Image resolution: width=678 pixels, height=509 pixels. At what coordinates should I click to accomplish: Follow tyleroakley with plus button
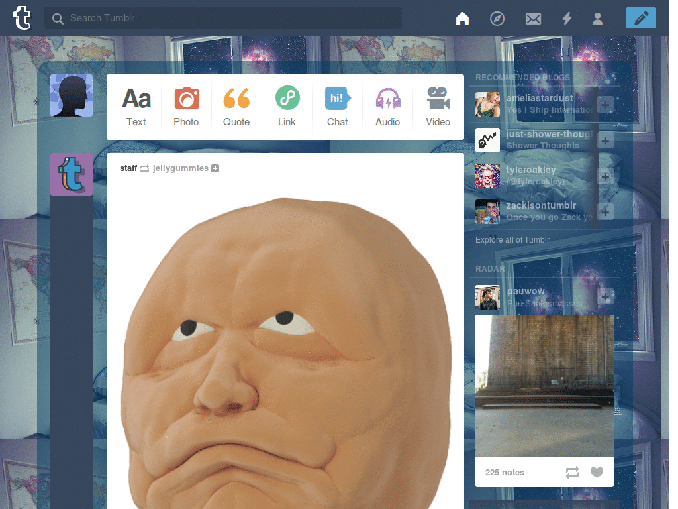pyautogui.click(x=605, y=176)
